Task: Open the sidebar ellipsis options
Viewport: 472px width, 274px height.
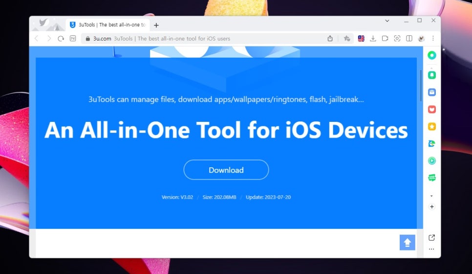Action: 431,249
